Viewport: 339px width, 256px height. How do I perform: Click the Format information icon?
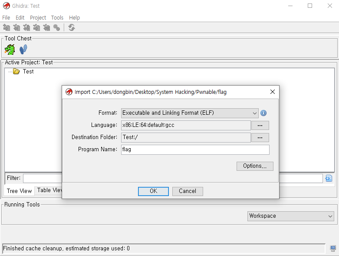pyautogui.click(x=263, y=113)
